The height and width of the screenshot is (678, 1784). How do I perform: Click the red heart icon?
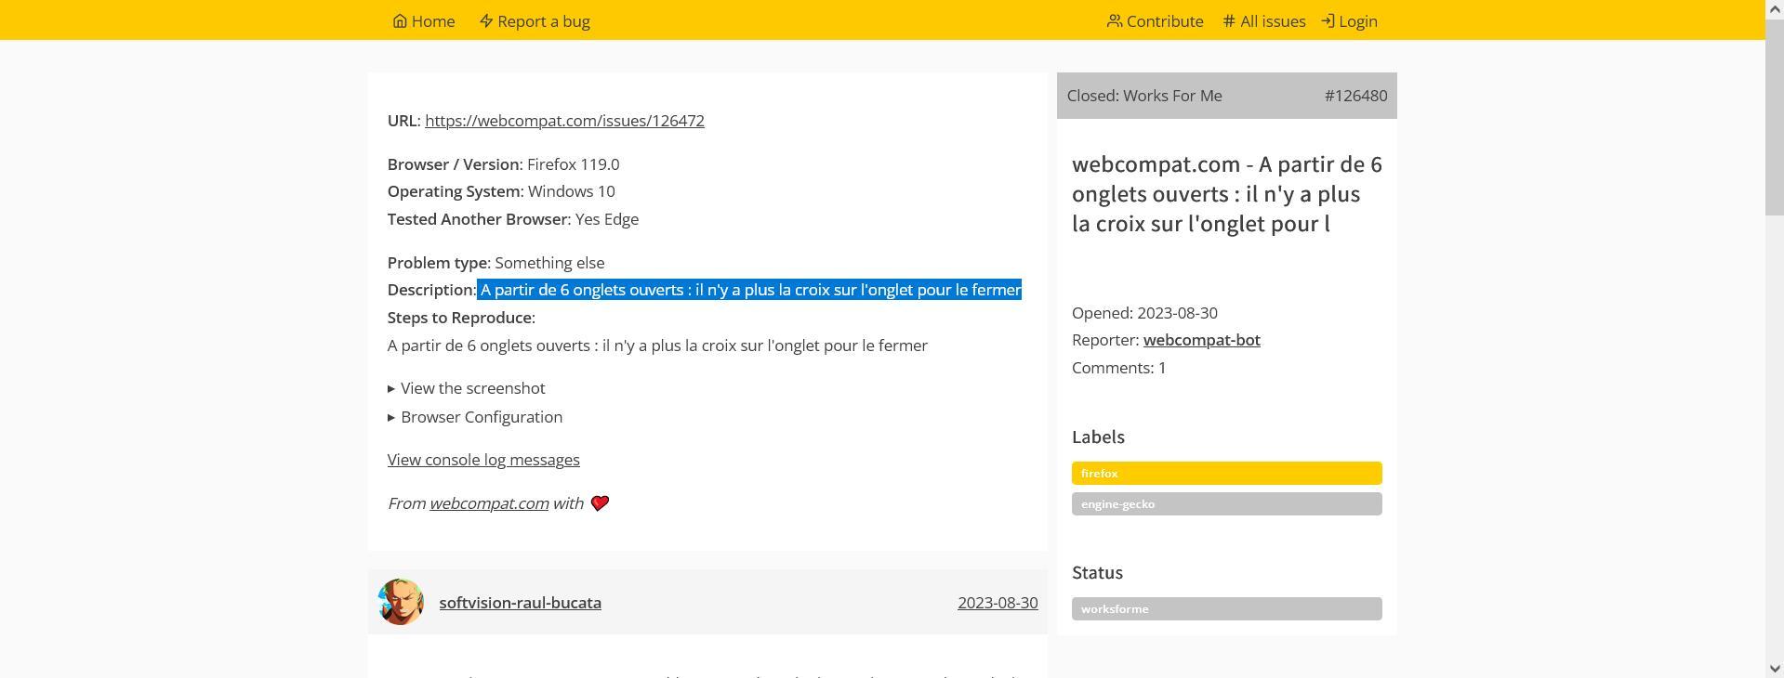[600, 503]
